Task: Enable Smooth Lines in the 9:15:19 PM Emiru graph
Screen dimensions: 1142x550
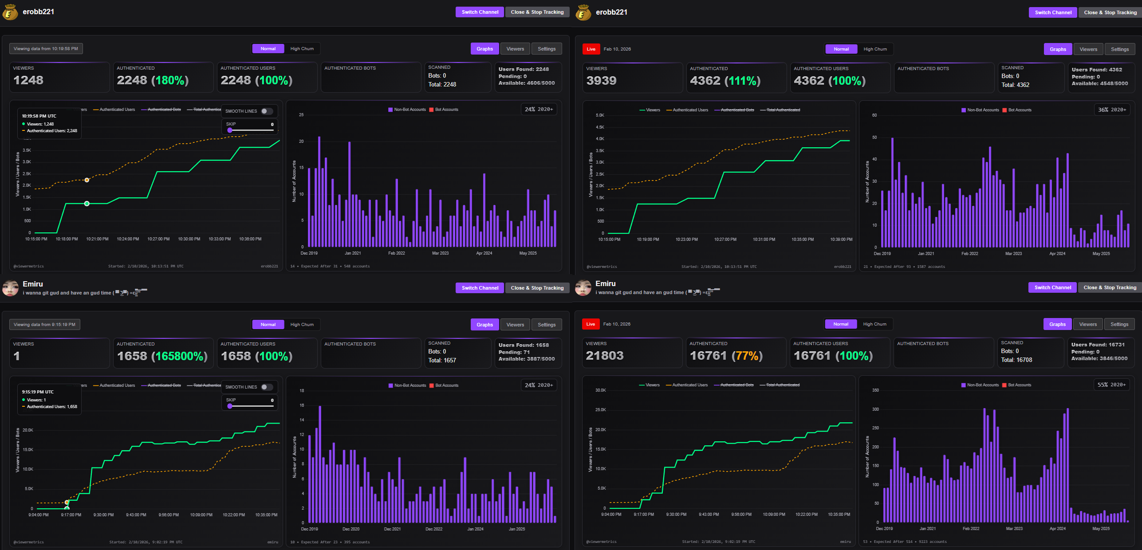Action: 266,387
